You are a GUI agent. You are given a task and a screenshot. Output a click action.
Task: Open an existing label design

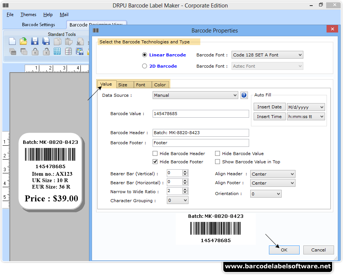coord(23,41)
